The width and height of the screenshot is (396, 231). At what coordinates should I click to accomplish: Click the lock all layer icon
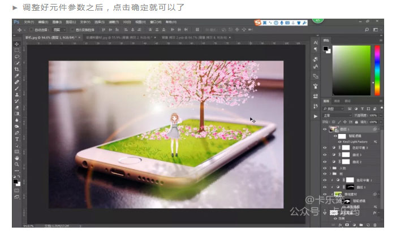point(356,122)
